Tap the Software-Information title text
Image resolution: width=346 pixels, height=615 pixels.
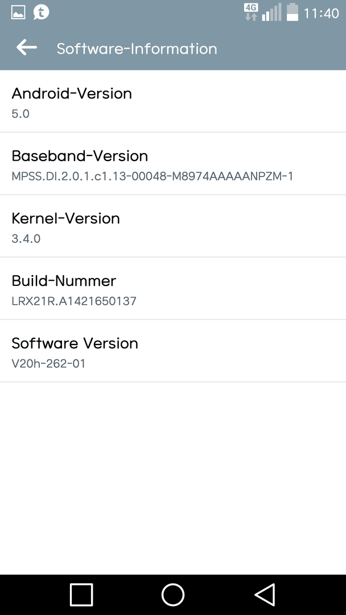(137, 48)
